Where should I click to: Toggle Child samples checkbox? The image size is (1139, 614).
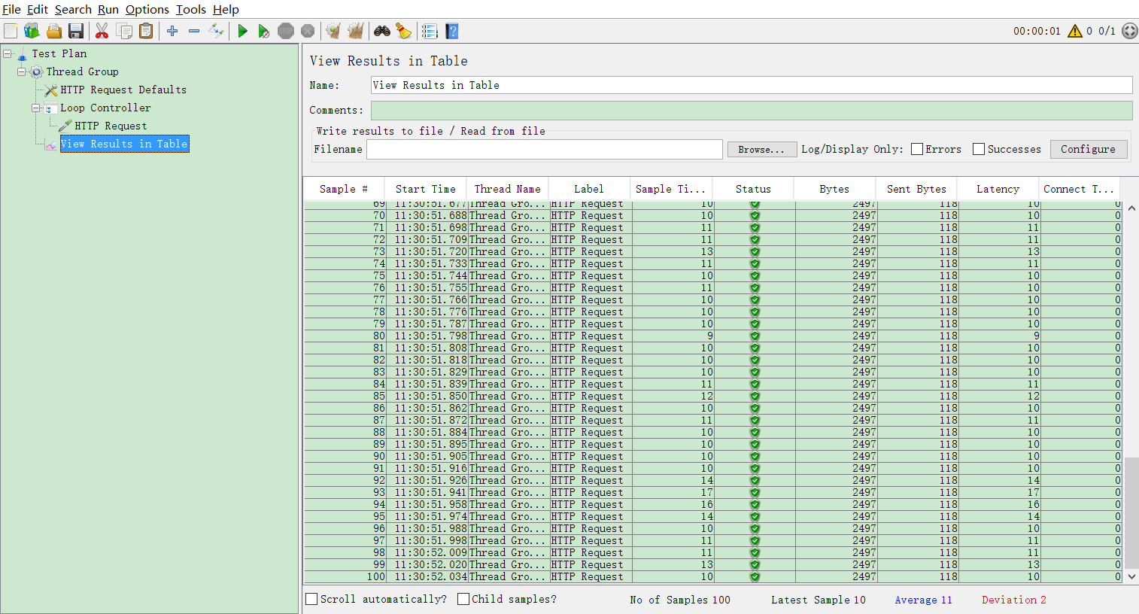pos(463,599)
